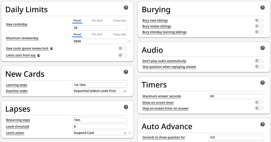Enable New cards ignore review limit
The image size is (271, 142).
point(123,48)
